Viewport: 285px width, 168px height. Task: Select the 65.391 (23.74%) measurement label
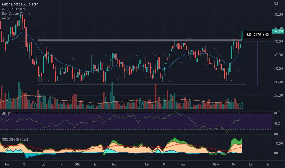coord(257,35)
